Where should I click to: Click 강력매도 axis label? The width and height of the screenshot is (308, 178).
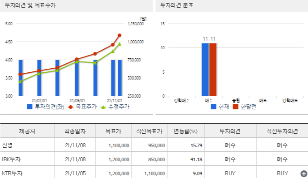[290, 101]
